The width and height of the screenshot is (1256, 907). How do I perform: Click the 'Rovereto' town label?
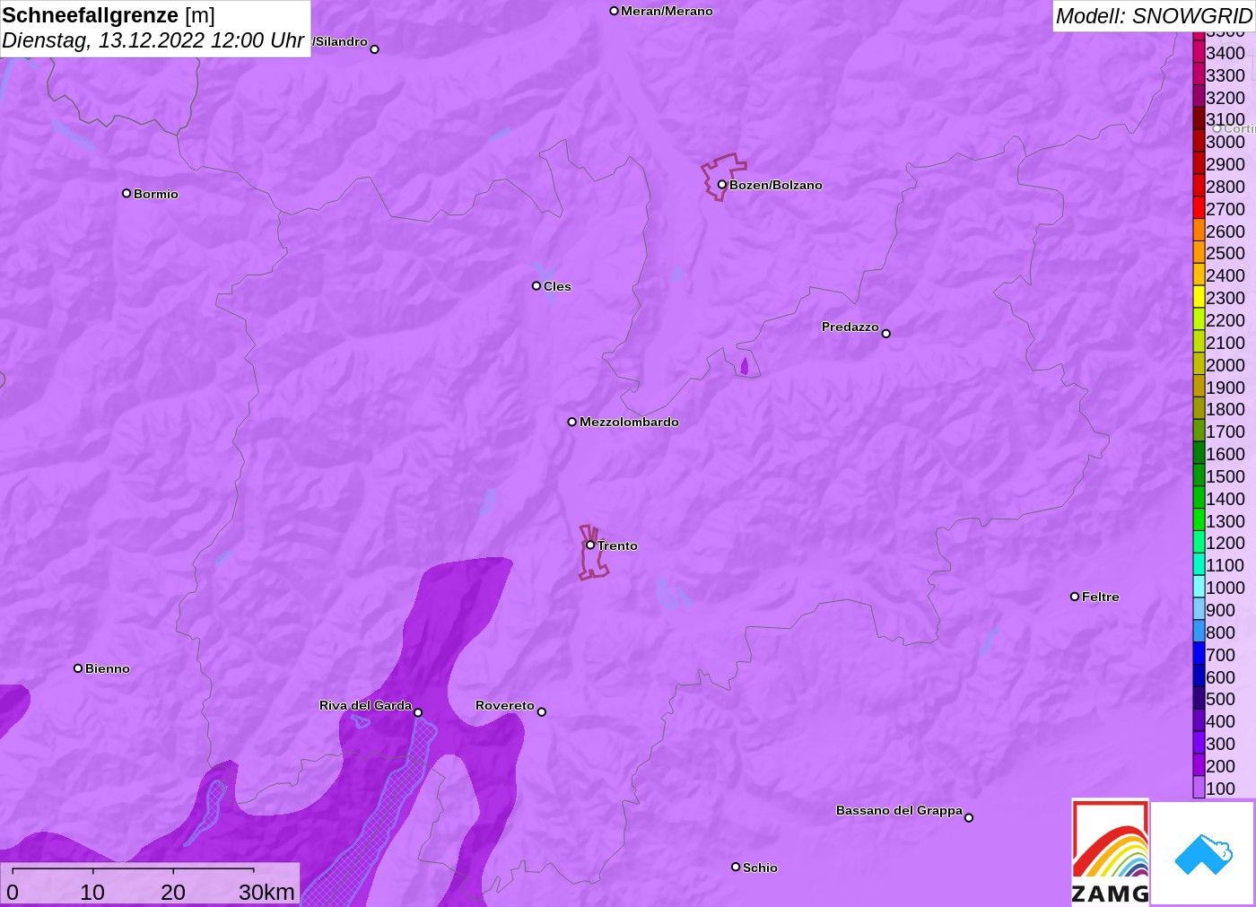coord(505,705)
